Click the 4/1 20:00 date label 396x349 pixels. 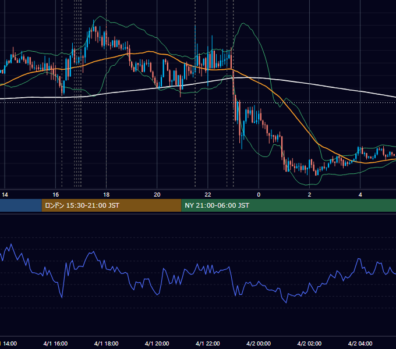point(157,344)
